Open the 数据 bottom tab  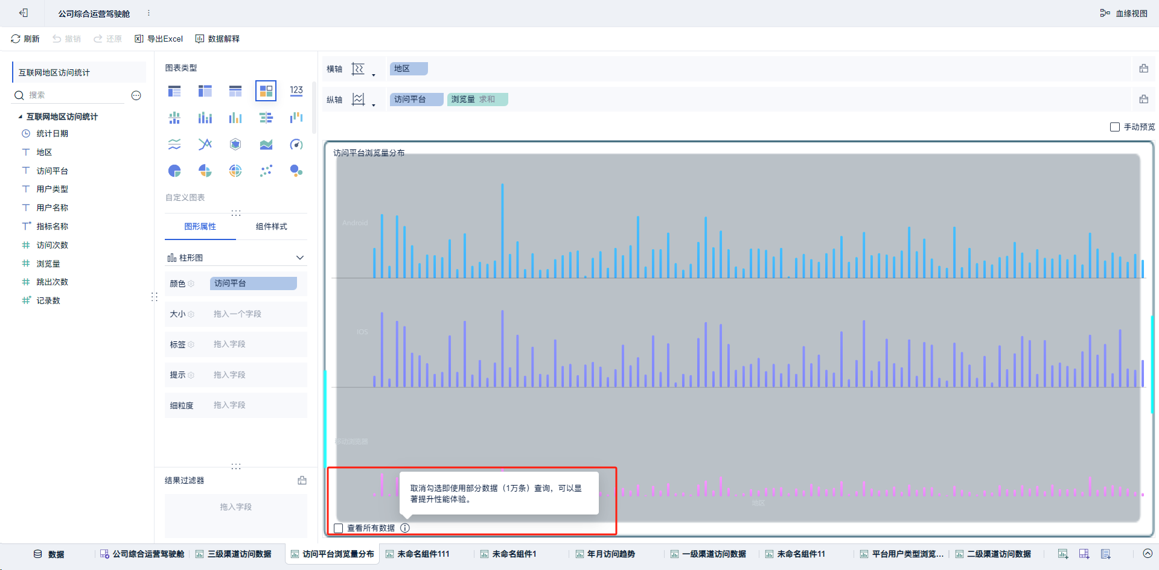click(48, 554)
